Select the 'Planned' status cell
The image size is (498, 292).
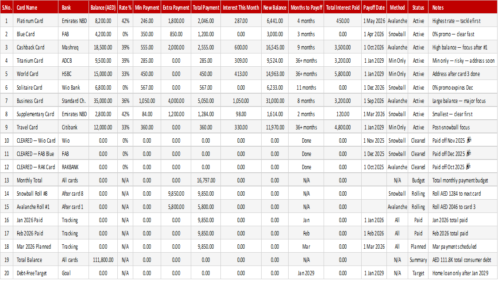[418, 246]
